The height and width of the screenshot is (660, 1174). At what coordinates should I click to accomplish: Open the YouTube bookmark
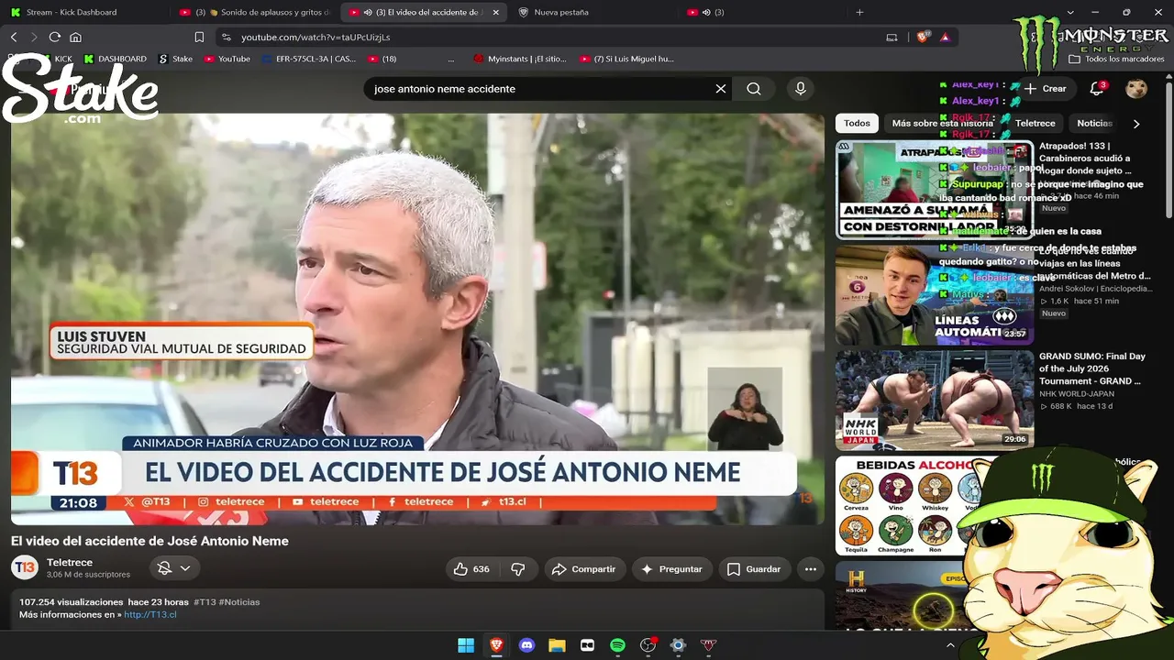[227, 59]
